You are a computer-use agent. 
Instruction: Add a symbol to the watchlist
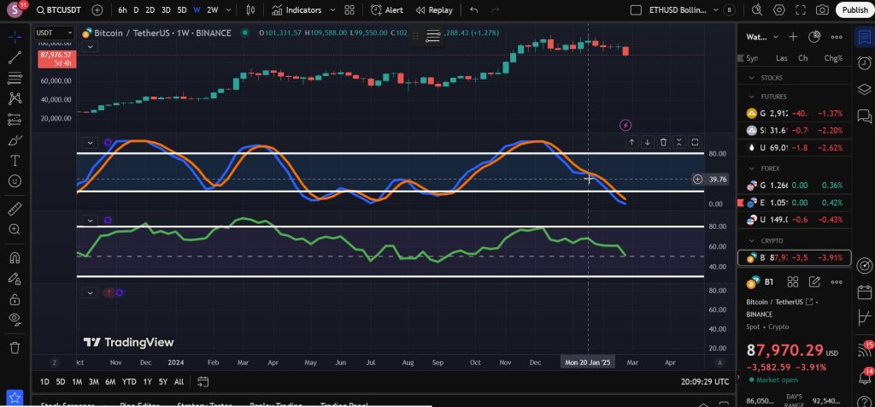[793, 37]
